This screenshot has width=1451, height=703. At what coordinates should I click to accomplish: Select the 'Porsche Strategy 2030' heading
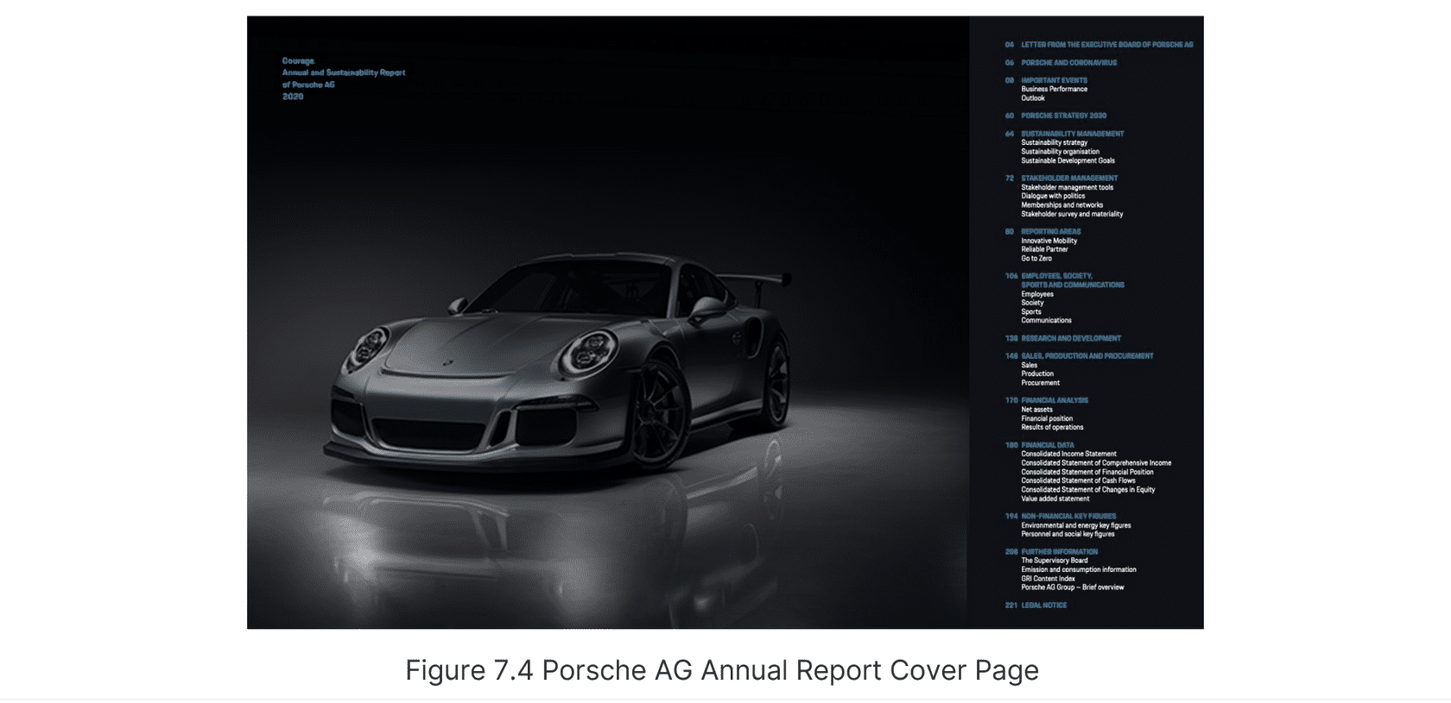pyautogui.click(x=1064, y=116)
